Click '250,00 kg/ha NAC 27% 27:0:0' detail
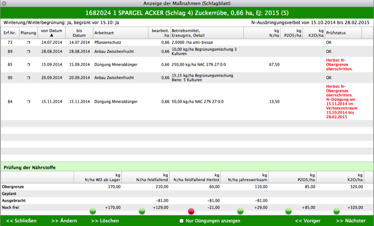 pos(199,64)
